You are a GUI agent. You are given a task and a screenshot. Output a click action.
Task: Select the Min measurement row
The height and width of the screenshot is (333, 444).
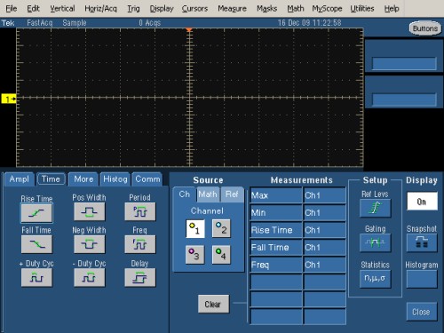(276, 212)
